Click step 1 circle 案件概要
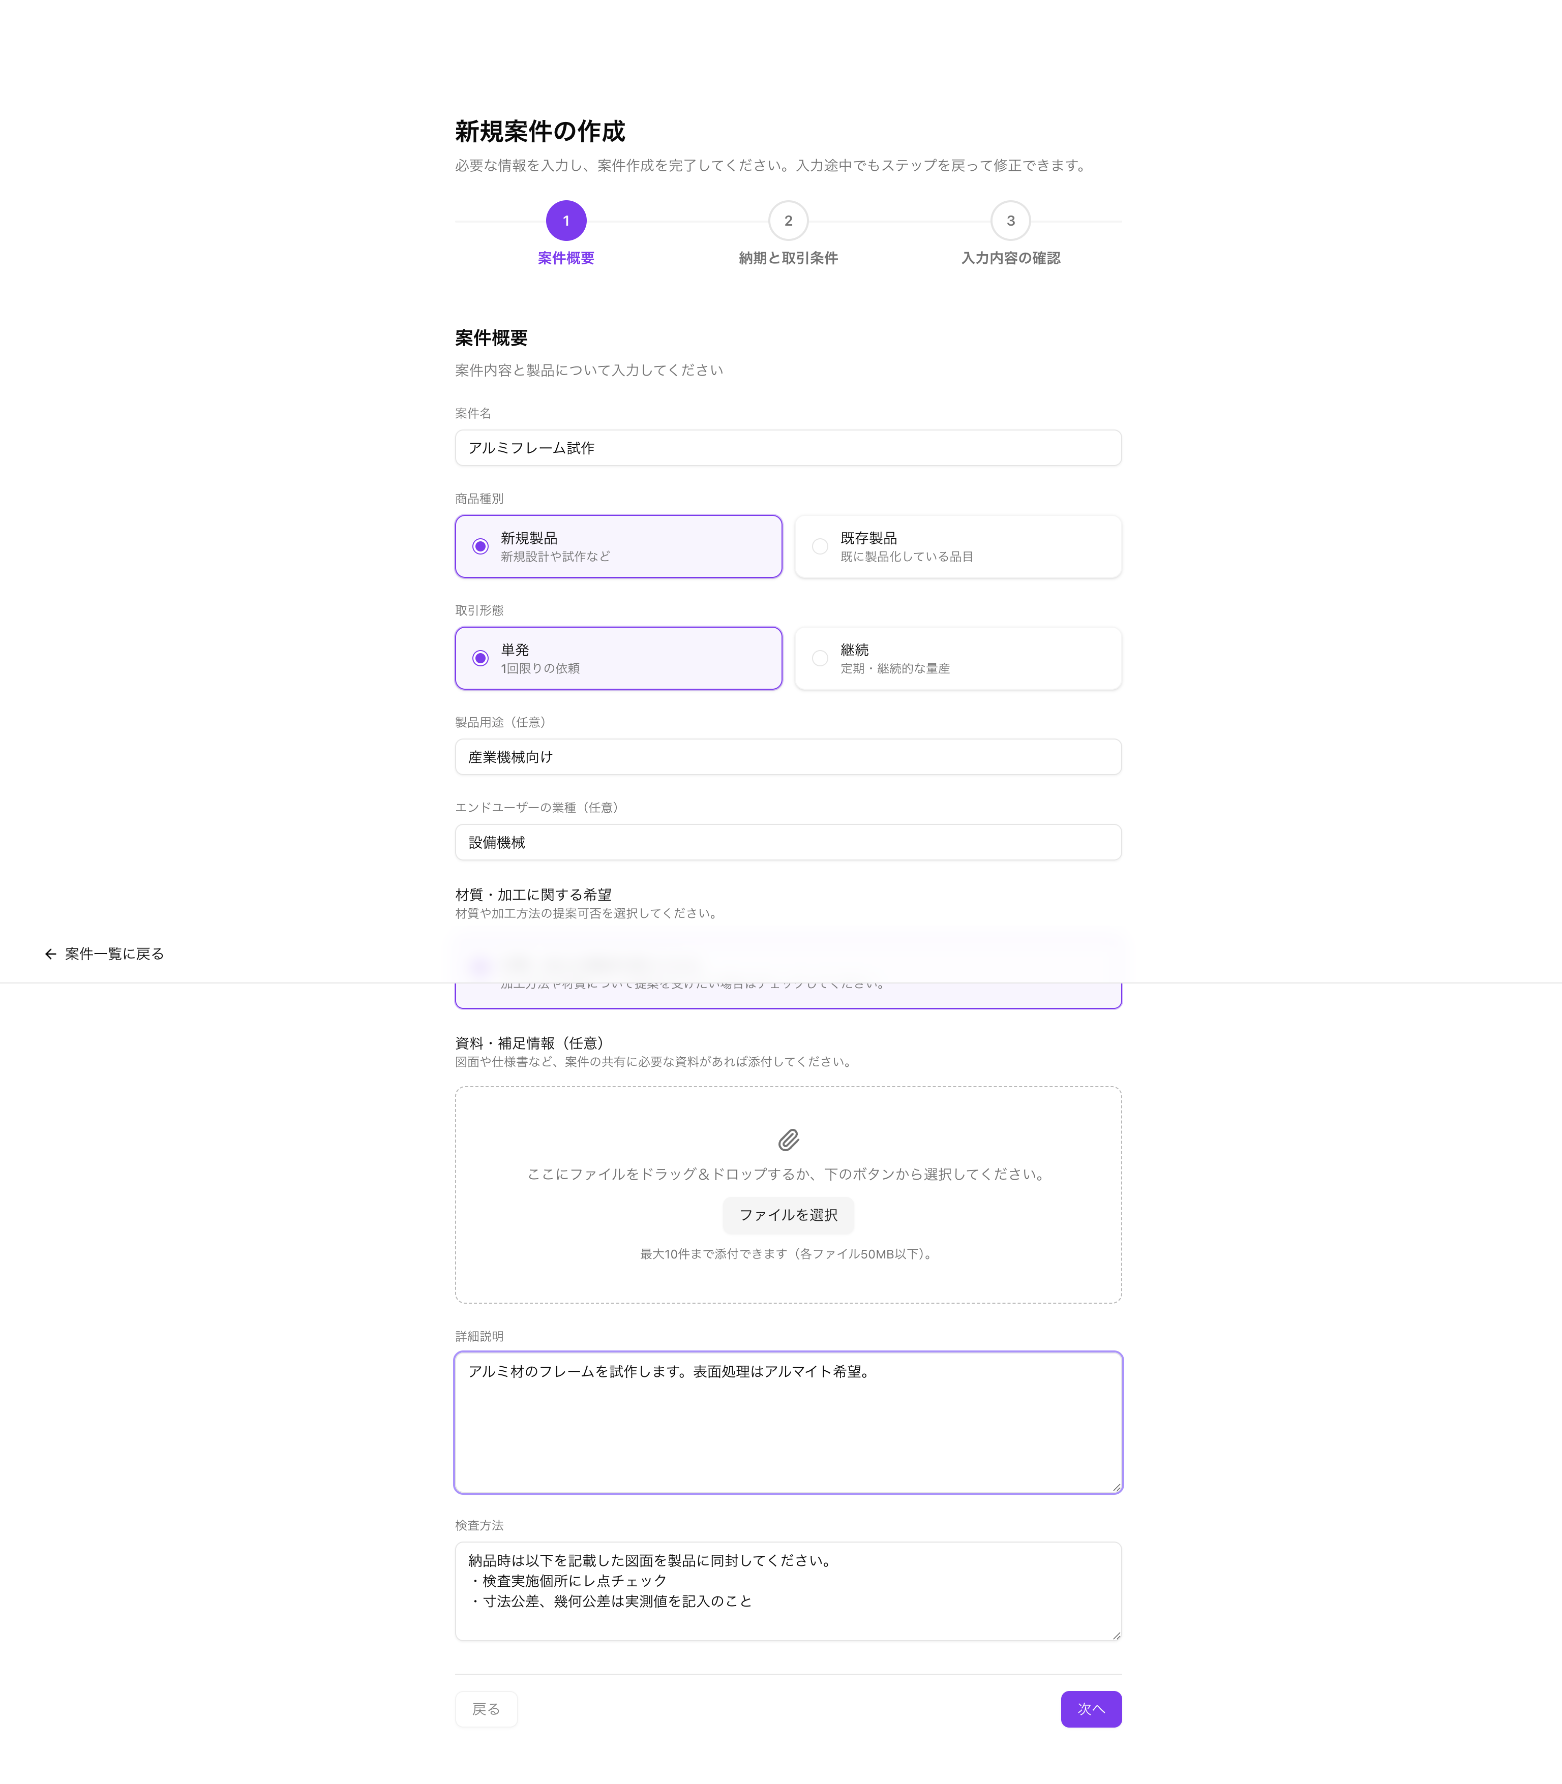1562x1784 pixels. click(x=566, y=221)
